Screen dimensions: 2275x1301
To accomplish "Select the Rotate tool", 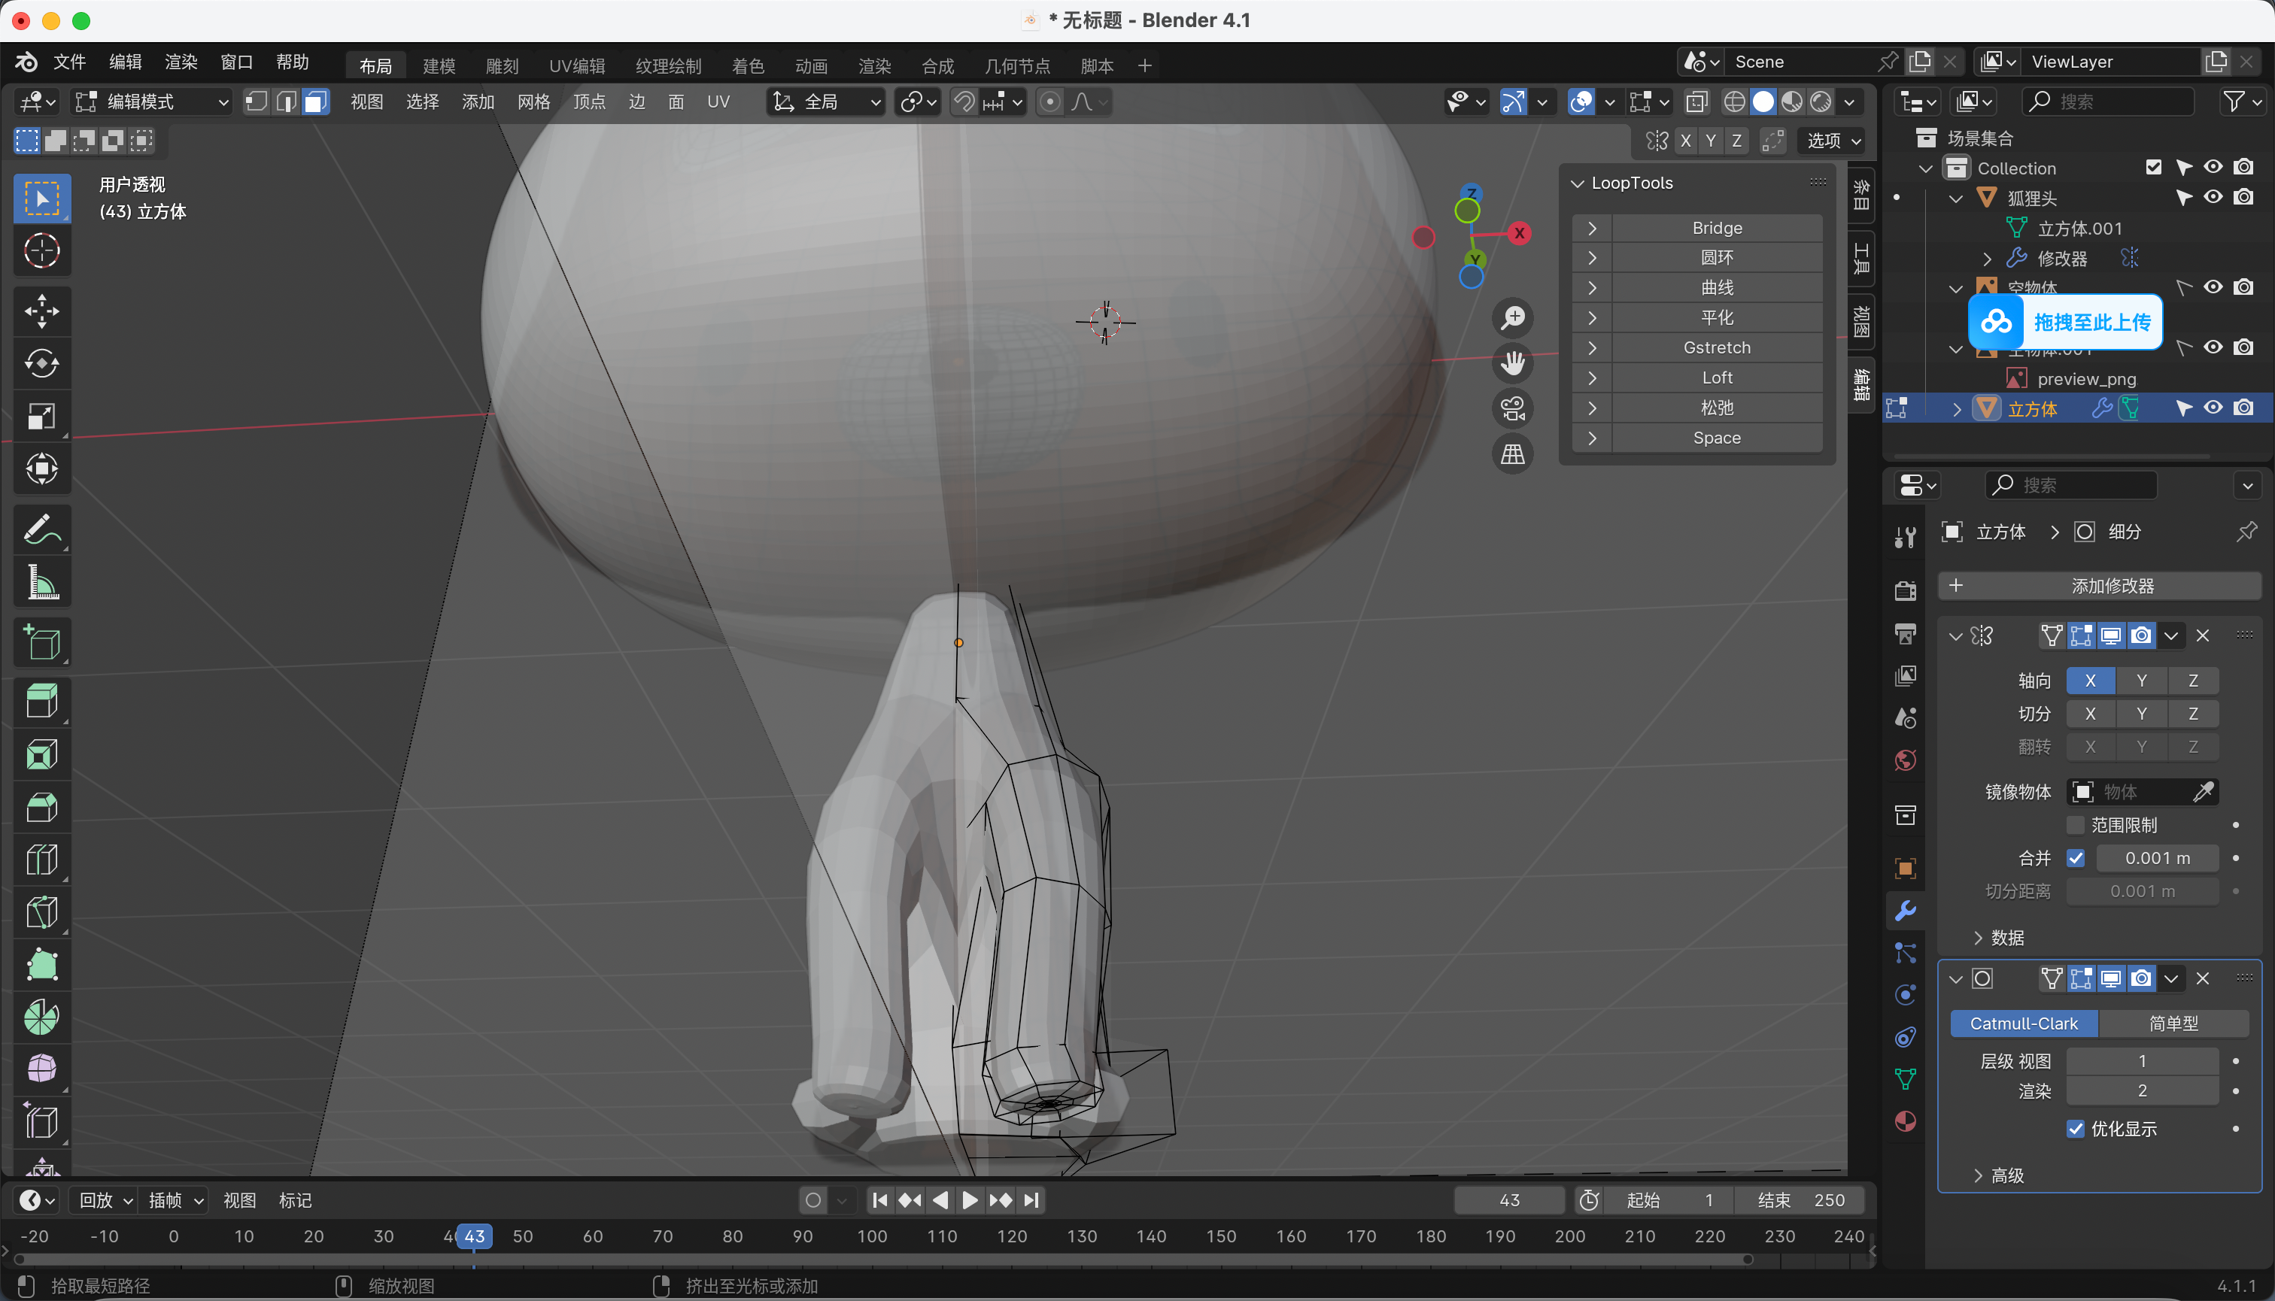I will click(41, 364).
